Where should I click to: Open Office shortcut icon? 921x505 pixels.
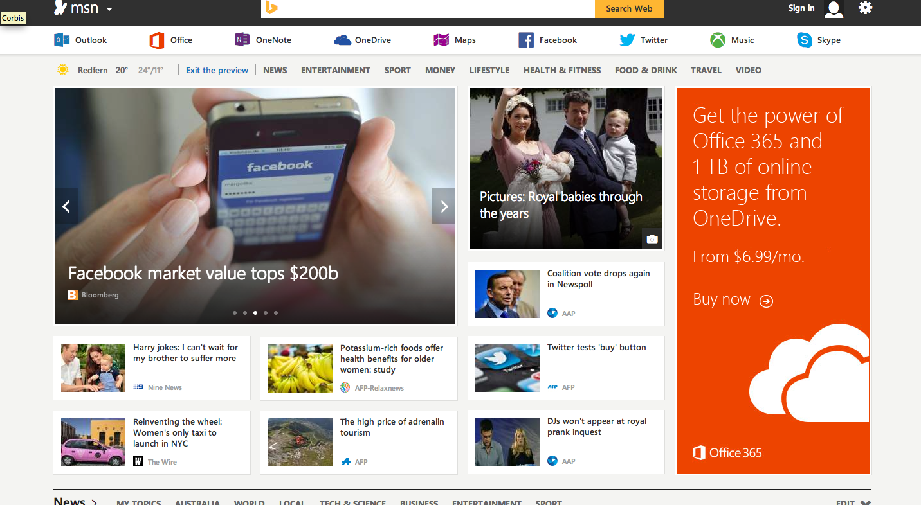[157, 40]
